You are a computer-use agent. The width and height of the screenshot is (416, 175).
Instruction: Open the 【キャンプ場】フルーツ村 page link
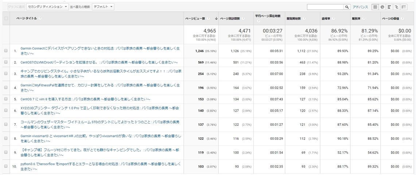point(101,152)
